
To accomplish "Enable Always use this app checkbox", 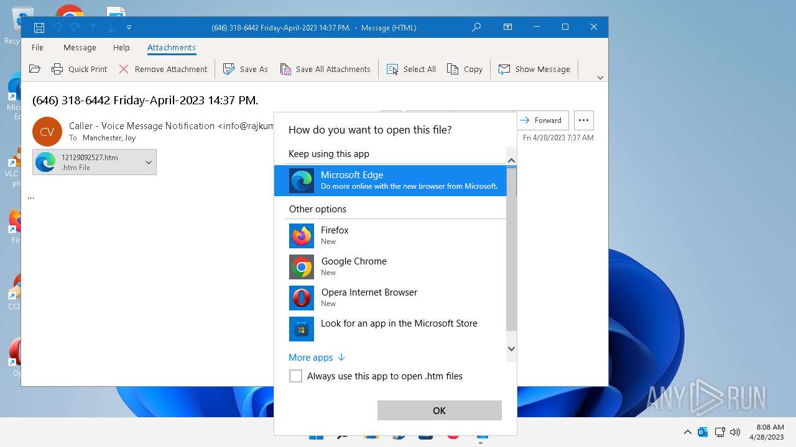I will tap(296, 376).
